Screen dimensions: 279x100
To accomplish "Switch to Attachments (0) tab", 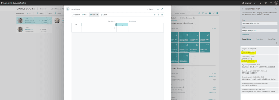I will pos(187,18).
